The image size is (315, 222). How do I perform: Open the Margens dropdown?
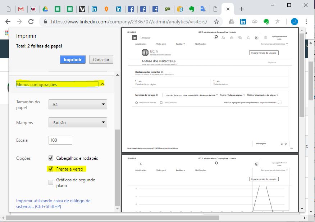[x=78, y=122]
